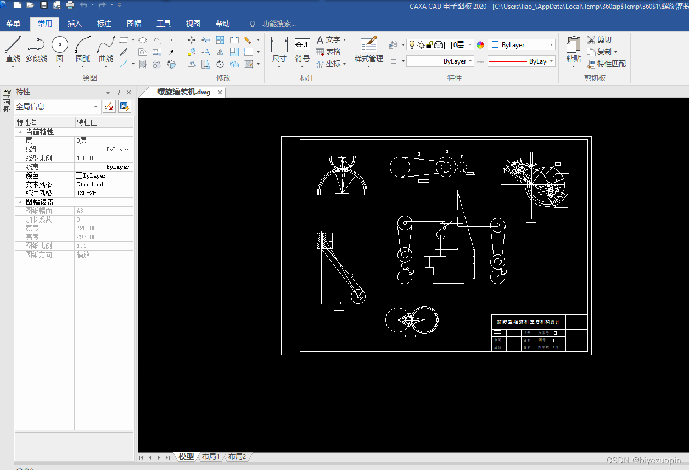Choose the rectangle drawing tool
The height and width of the screenshot is (470, 689).
124,40
